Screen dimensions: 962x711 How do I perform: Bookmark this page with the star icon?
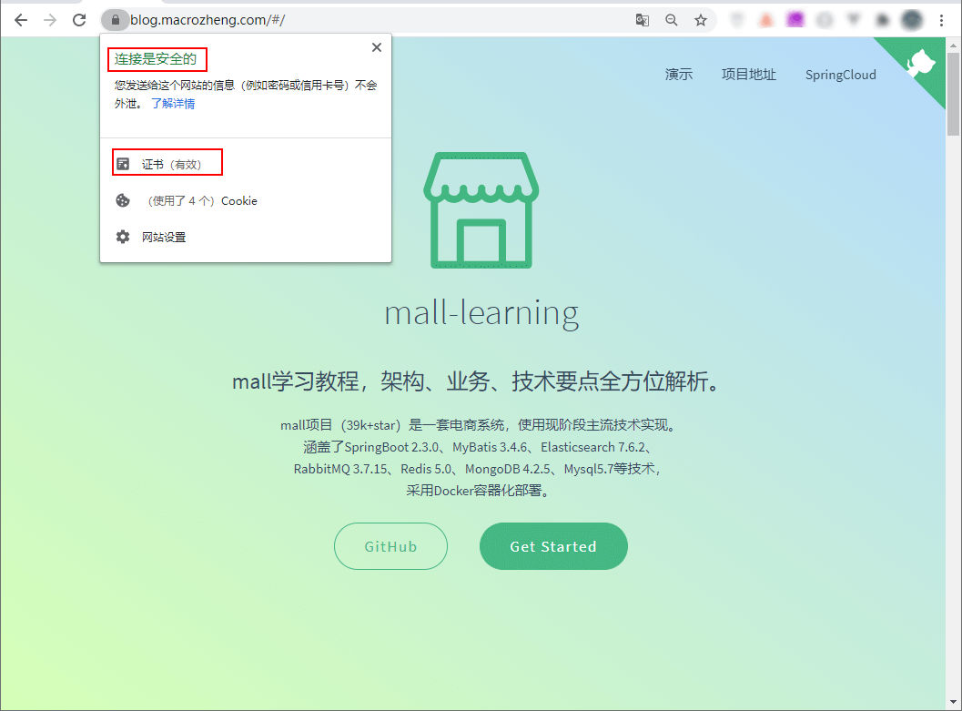pos(701,20)
